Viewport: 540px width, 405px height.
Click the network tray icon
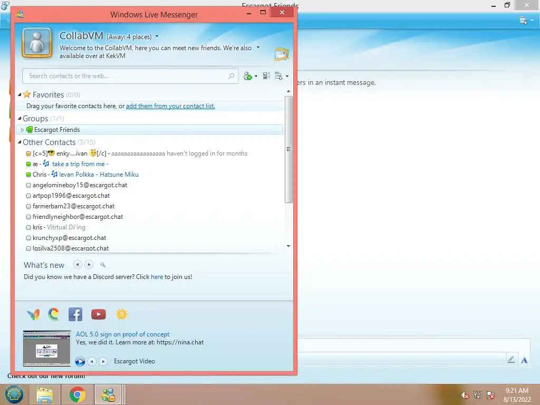pyautogui.click(x=478, y=395)
